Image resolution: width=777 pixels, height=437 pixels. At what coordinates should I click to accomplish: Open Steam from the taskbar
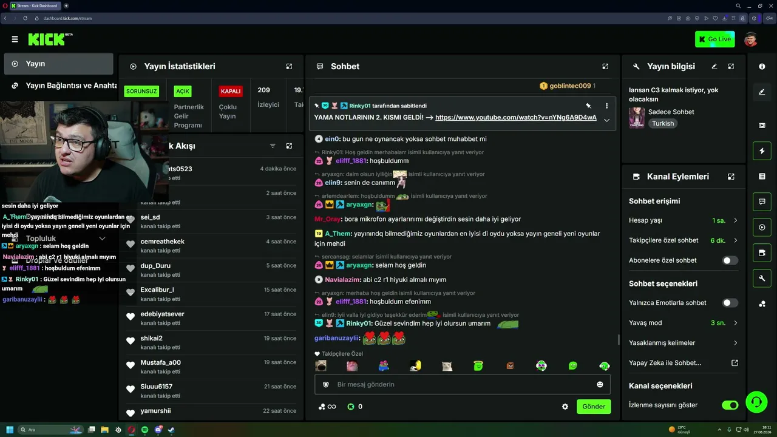tap(171, 430)
